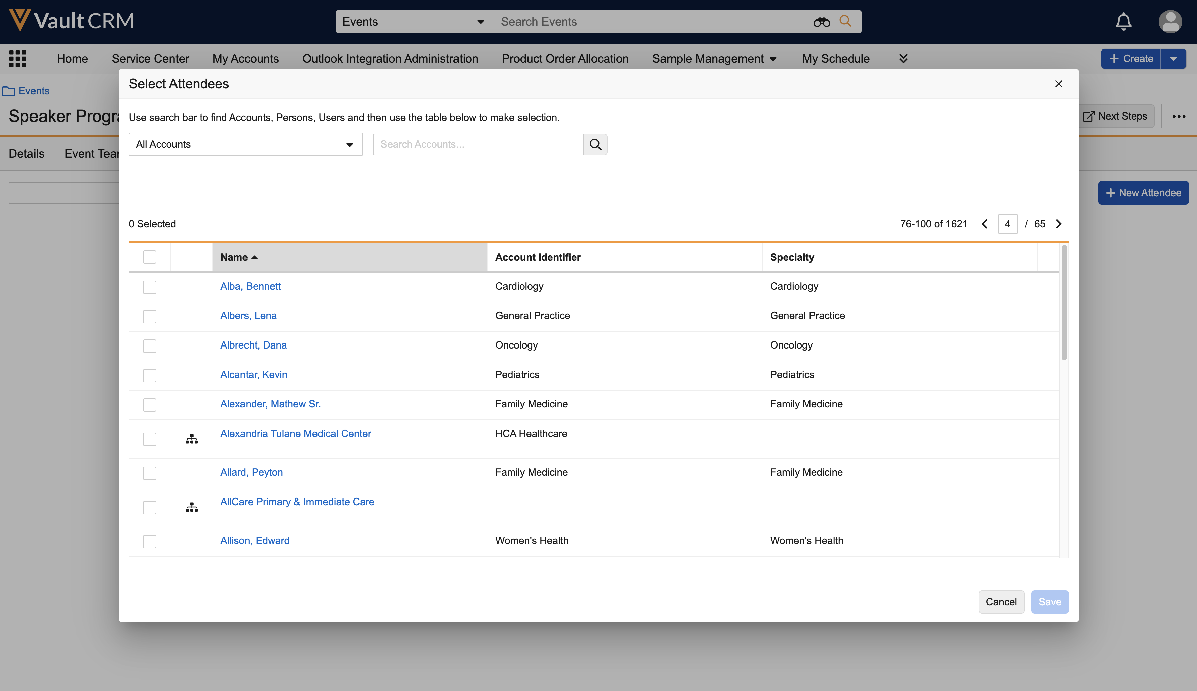Switch to Service Center tab
This screenshot has width=1197, height=691.
pyautogui.click(x=150, y=58)
